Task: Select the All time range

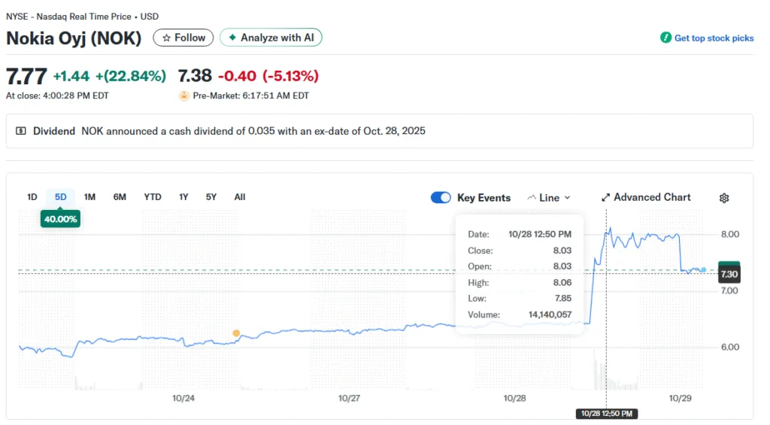Action: coord(240,197)
